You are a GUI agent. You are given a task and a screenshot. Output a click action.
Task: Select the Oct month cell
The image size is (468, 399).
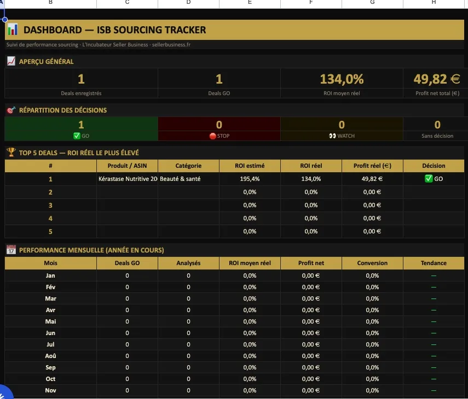click(x=50, y=379)
